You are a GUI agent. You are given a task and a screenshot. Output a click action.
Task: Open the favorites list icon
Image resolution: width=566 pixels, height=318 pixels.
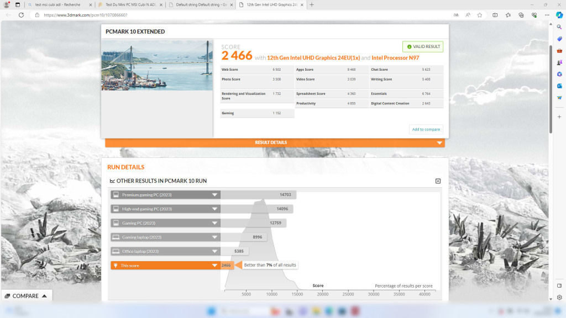509,15
